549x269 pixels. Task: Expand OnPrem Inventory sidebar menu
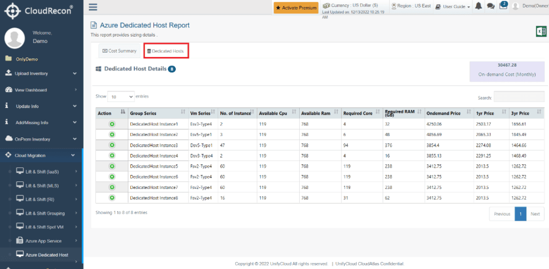click(x=41, y=139)
